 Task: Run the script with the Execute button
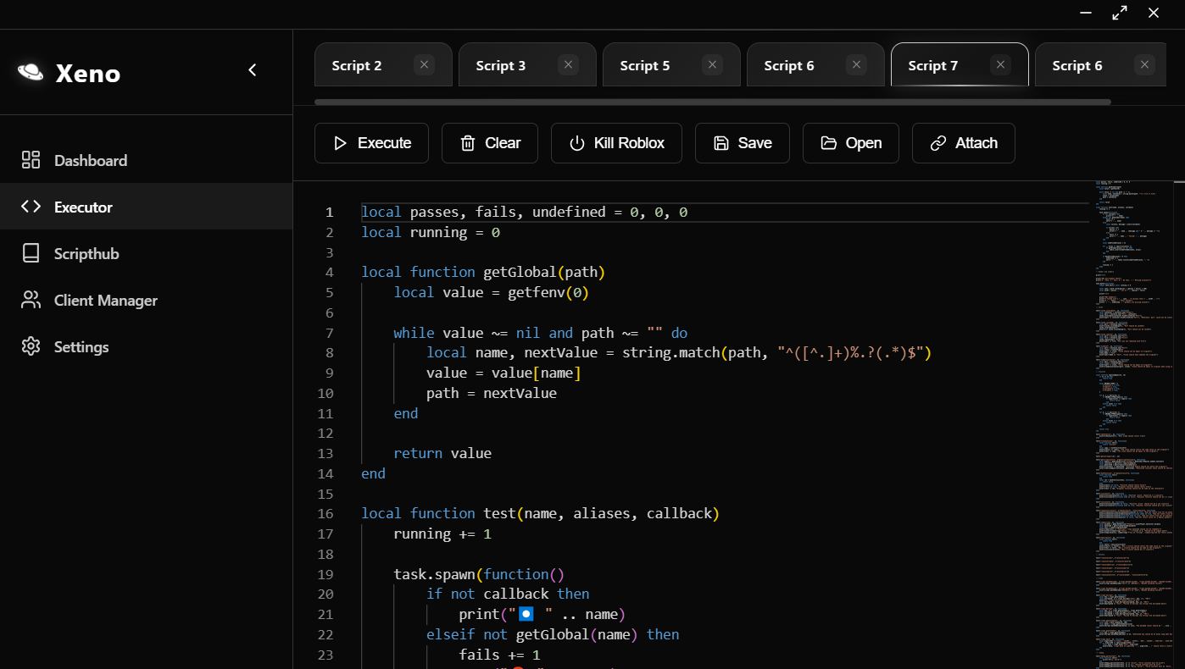(x=371, y=143)
